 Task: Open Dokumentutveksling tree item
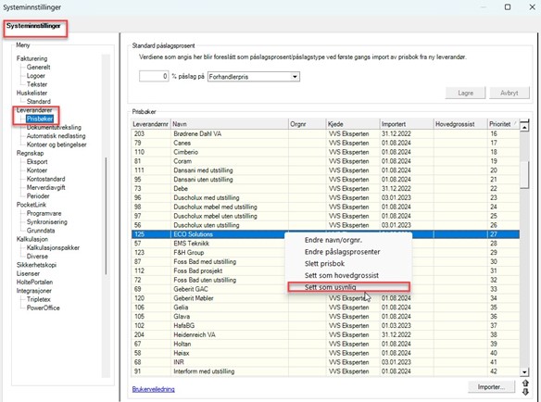pyautogui.click(x=54, y=127)
